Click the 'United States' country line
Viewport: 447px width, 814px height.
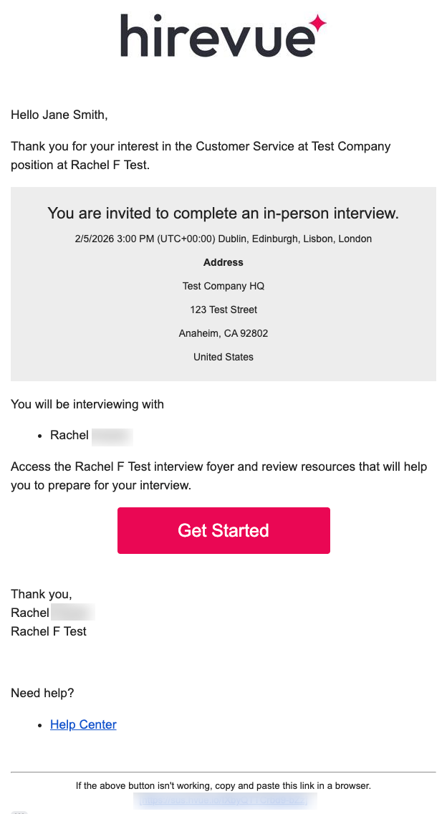point(223,357)
